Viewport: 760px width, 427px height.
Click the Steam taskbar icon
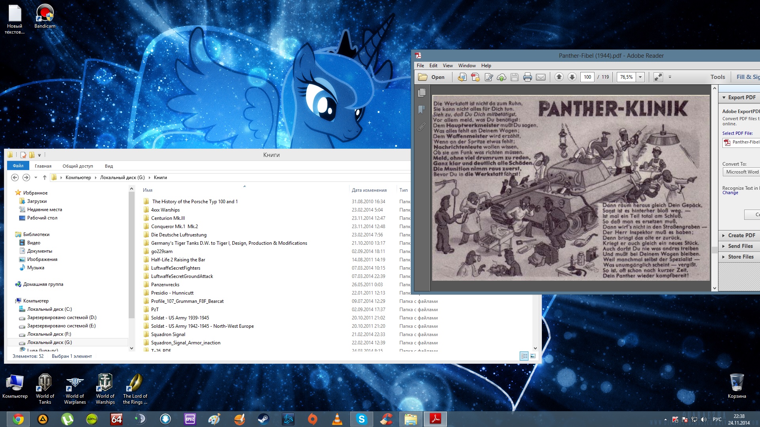[263, 419]
